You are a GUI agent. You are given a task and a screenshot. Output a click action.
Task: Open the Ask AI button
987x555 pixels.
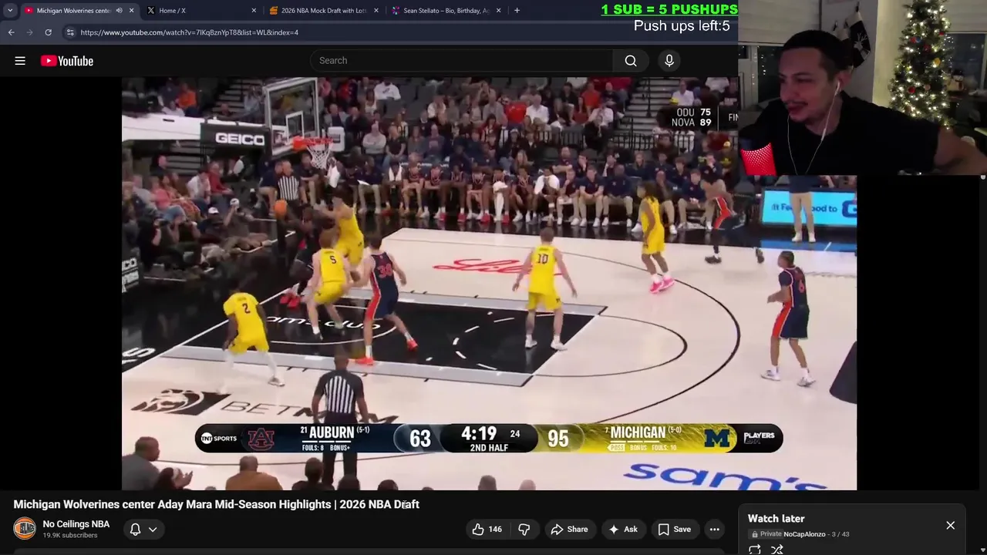pyautogui.click(x=622, y=529)
